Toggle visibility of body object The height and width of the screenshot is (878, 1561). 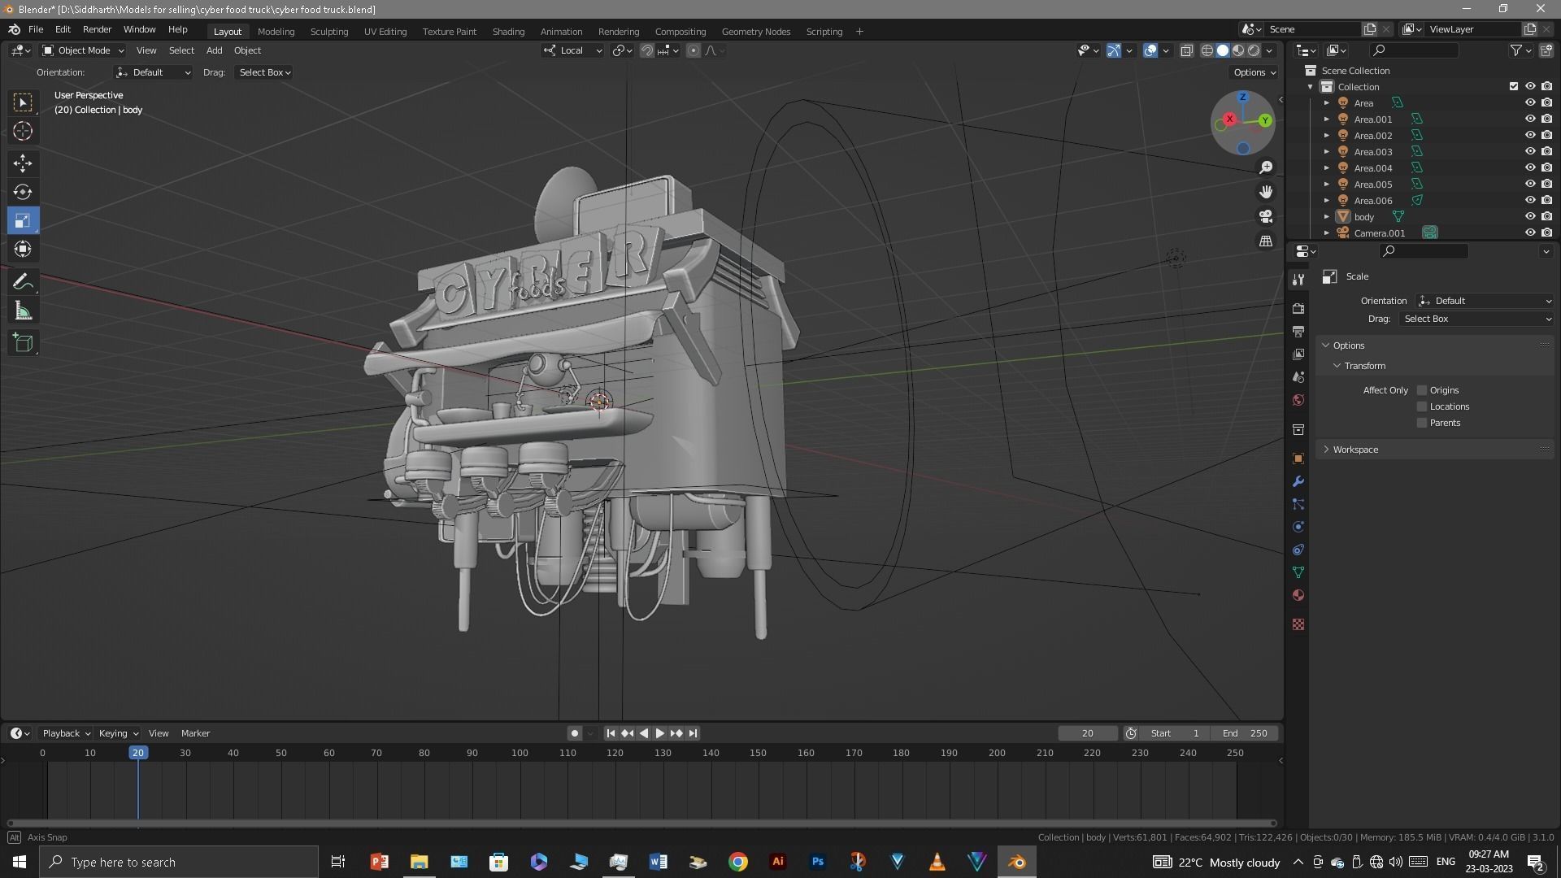click(x=1529, y=217)
